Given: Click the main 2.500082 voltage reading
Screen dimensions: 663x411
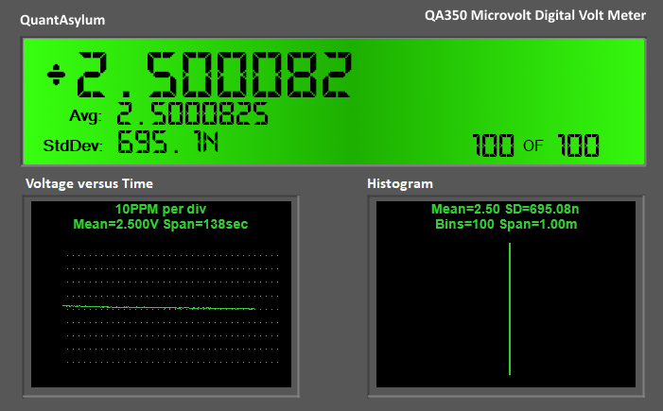Looking at the screenshot, I should pos(214,75).
